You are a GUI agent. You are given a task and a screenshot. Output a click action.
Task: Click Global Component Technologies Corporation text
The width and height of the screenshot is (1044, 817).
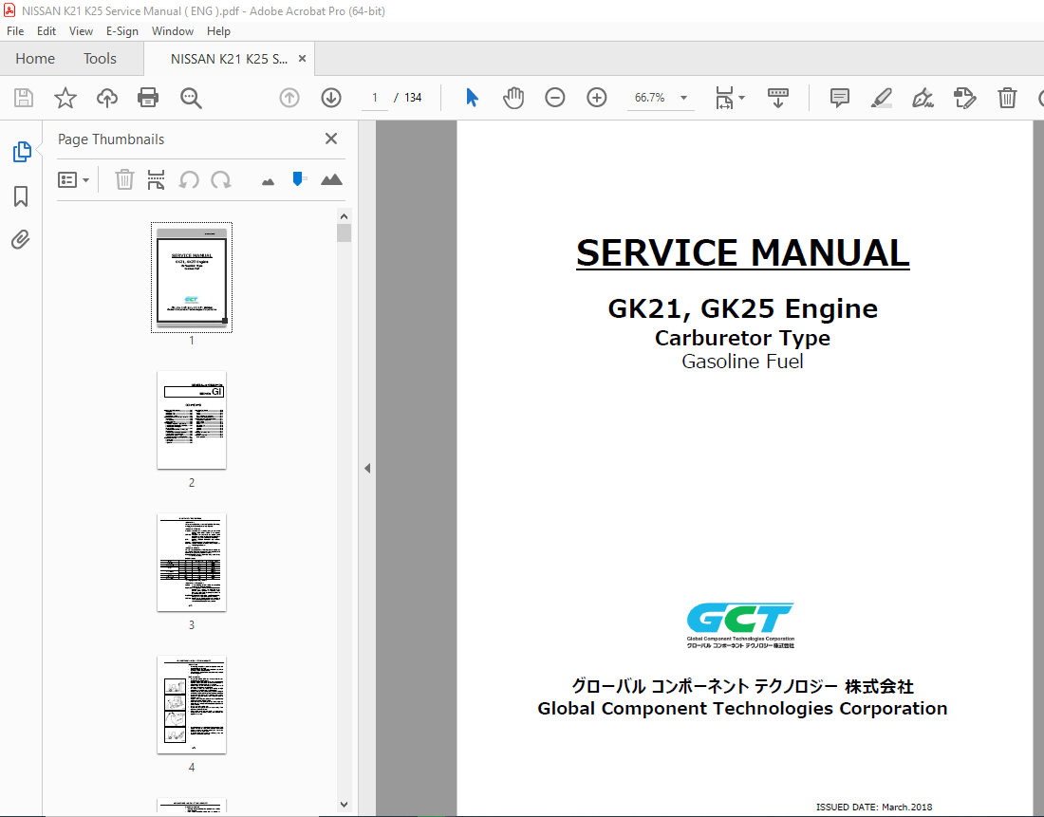click(x=742, y=709)
